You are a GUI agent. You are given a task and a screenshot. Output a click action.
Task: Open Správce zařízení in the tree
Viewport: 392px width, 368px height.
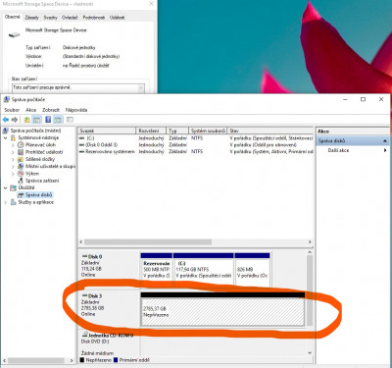42,181
